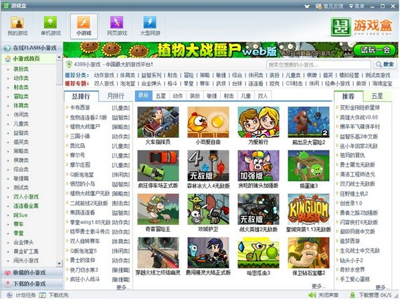Click the sidebar scrollbar down arrow
Screen dimensions: 400x301
pyautogui.click(x=59, y=264)
